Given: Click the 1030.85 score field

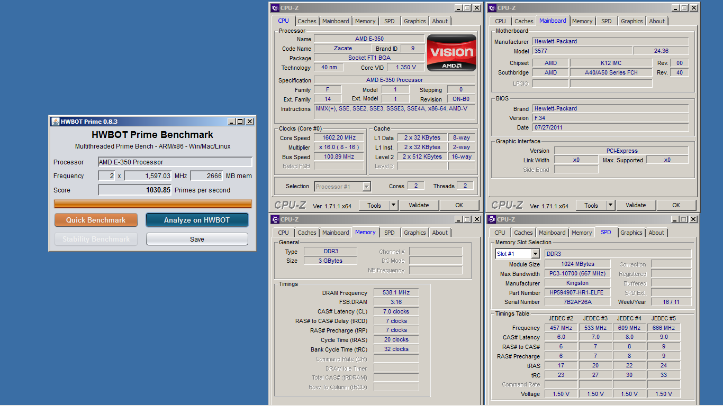Looking at the screenshot, I should [x=135, y=190].
